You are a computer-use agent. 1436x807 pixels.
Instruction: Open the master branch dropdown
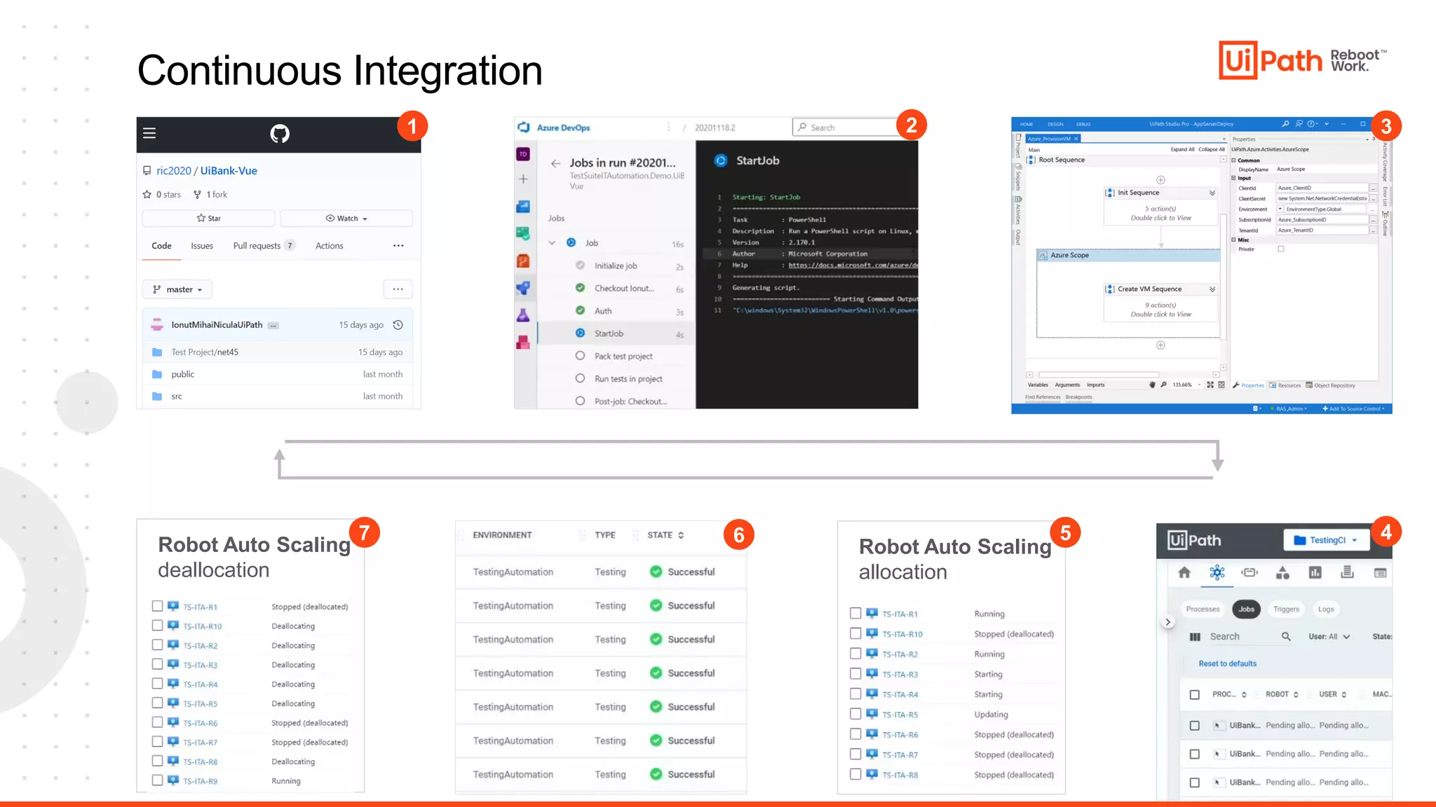[177, 289]
